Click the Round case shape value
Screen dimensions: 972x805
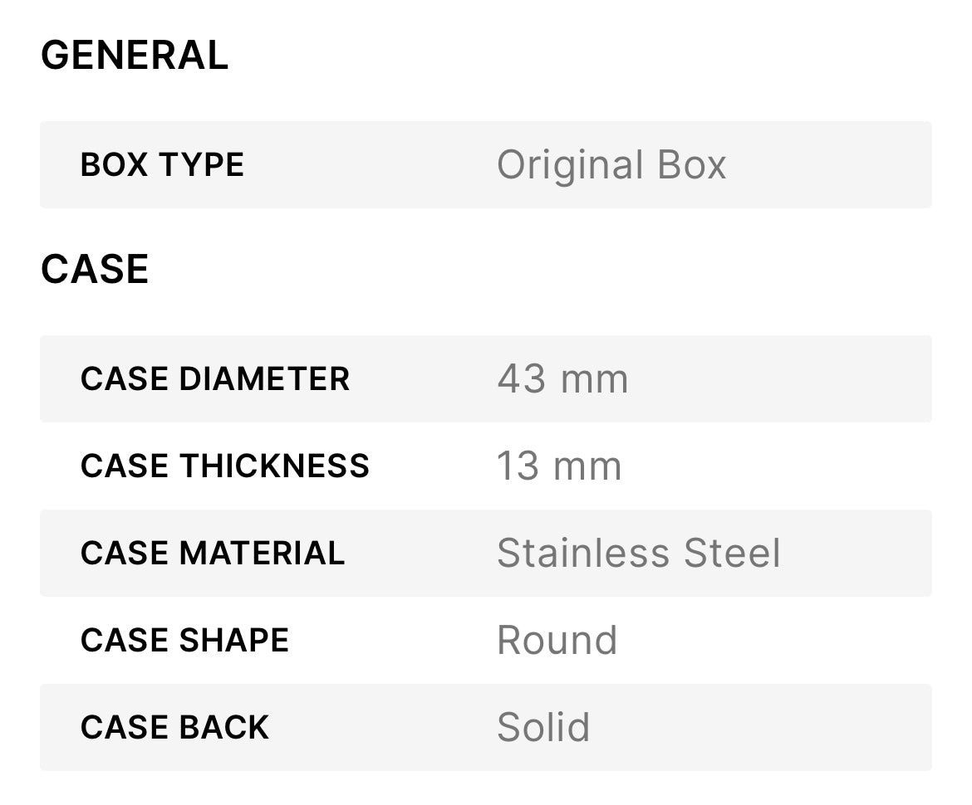coord(557,641)
